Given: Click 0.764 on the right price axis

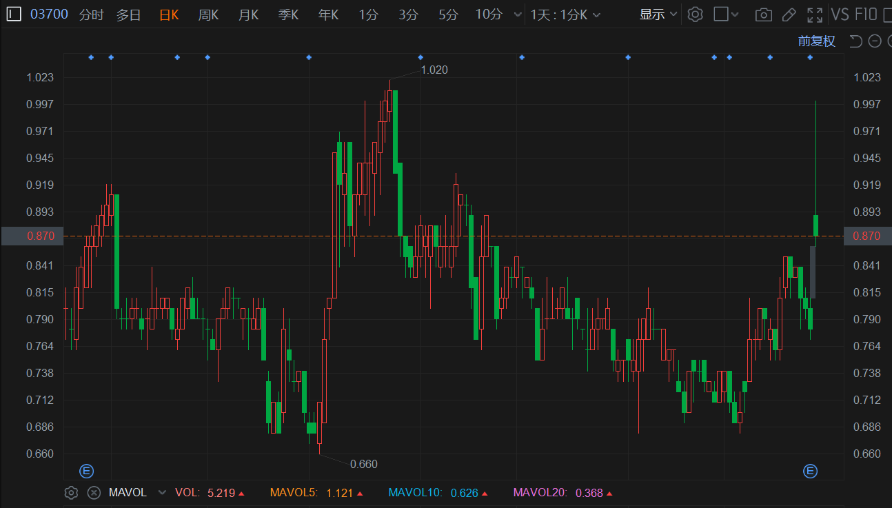Looking at the screenshot, I should coord(867,346).
